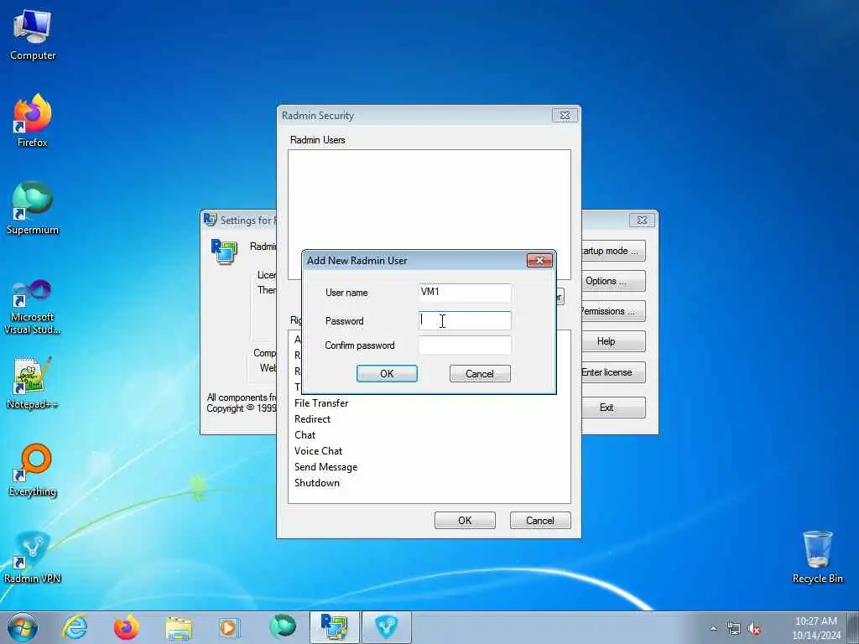Open Permissions in the Settings window
Viewport: 859px width, 644px height.
613,311
